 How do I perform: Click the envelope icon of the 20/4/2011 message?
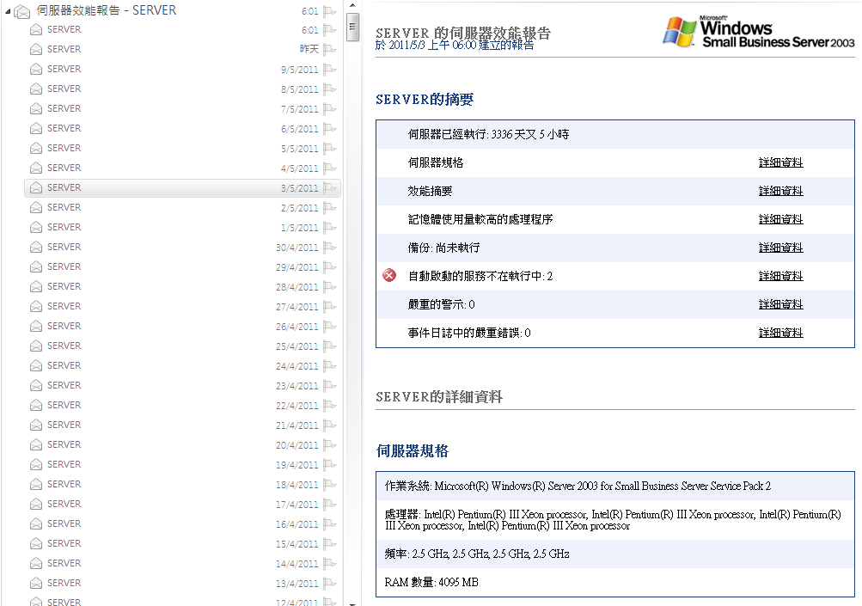[36, 445]
